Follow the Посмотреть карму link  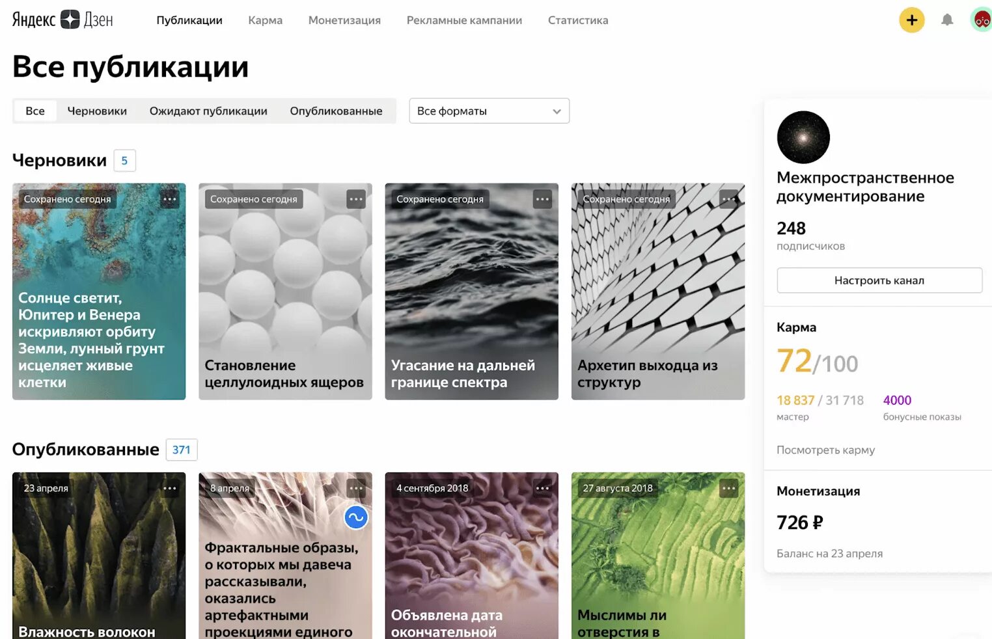tap(825, 450)
